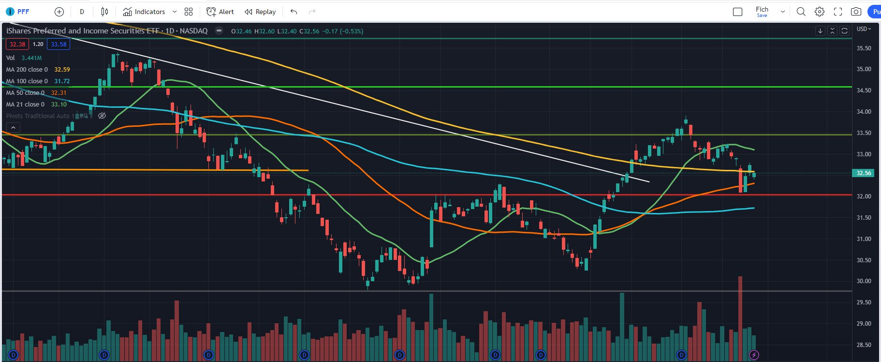Expand the manage layouts dropdown arrow

tap(783, 12)
